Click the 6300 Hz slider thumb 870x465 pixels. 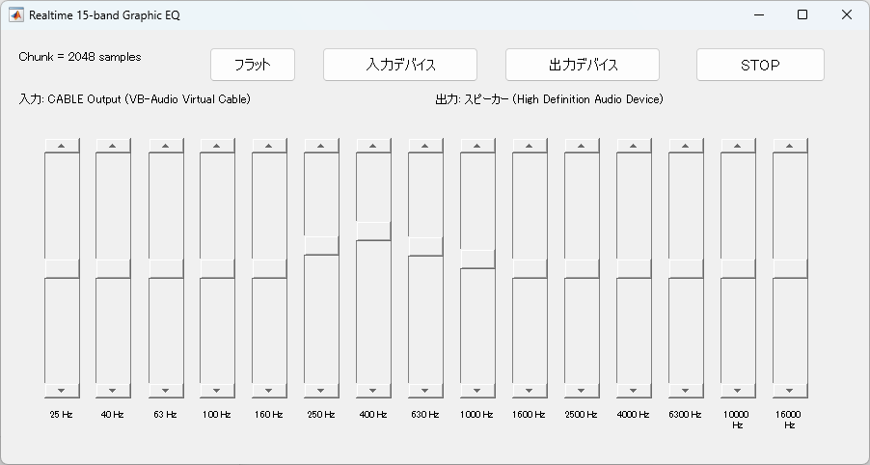pyautogui.click(x=686, y=268)
